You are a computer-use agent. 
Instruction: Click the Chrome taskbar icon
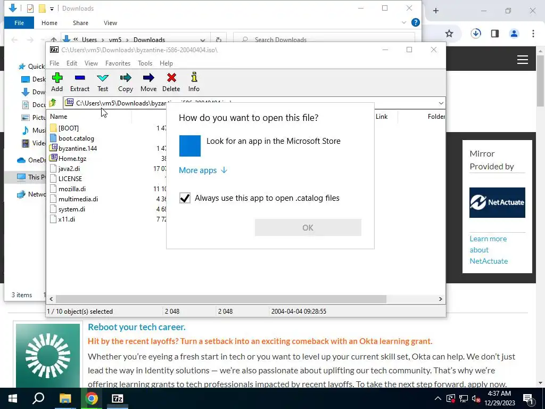[92, 398]
